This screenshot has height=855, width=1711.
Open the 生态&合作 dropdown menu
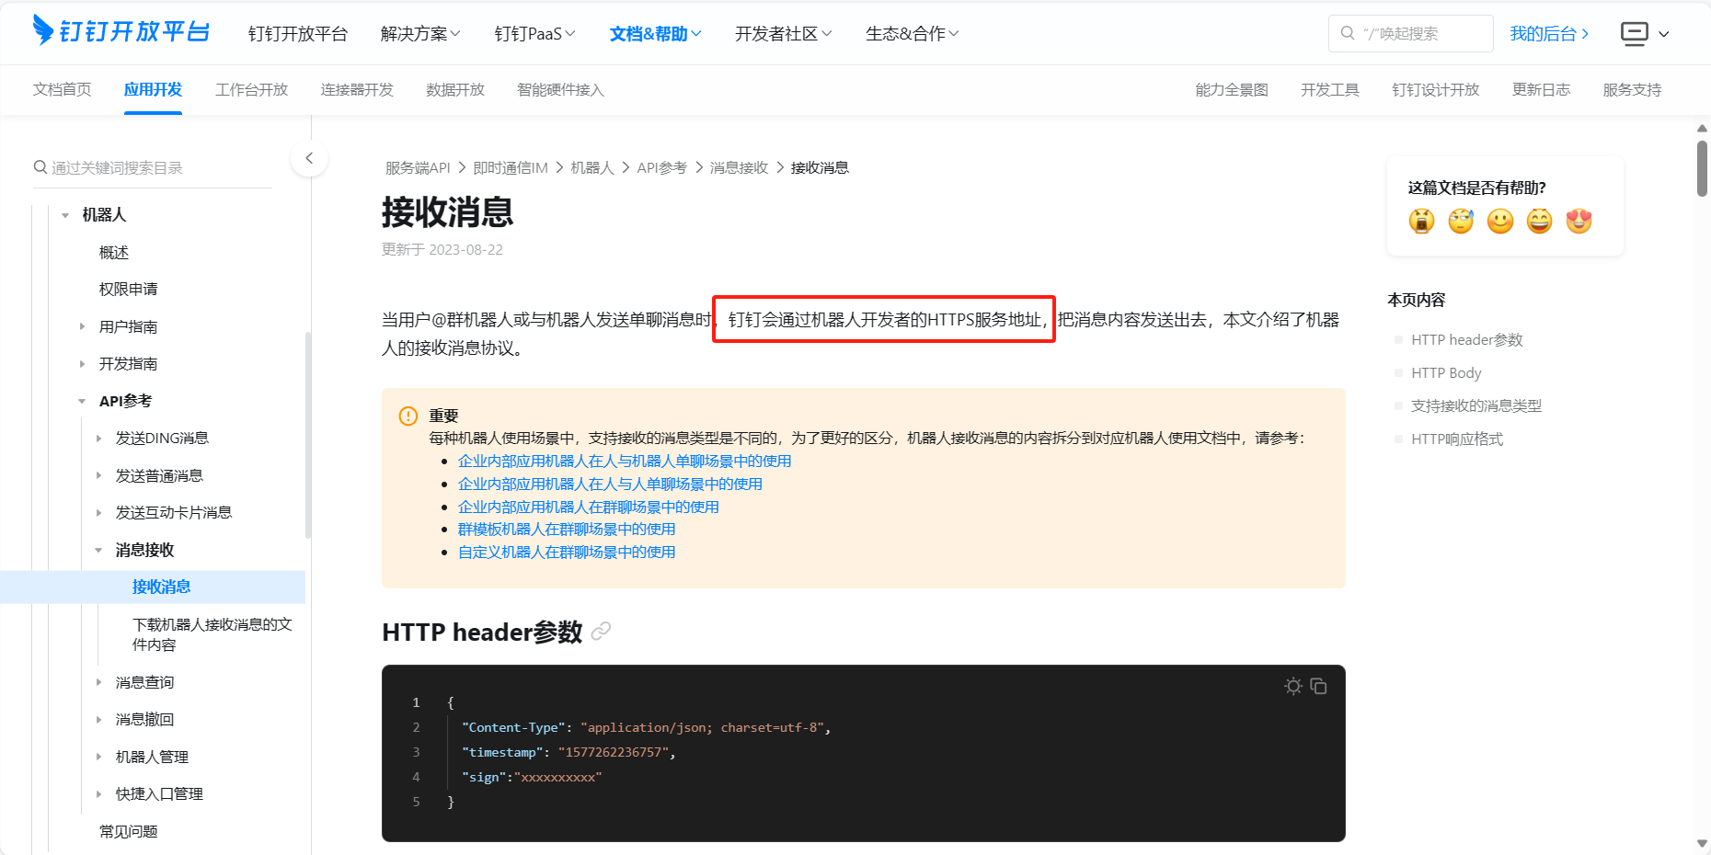913,34
